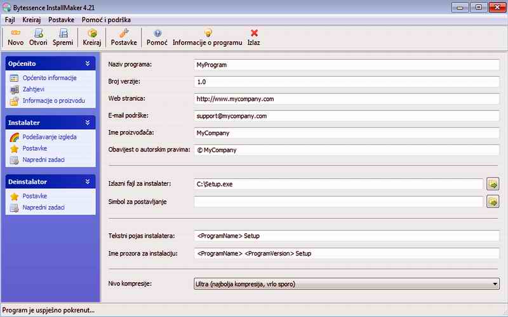Collapse the Instalater sidebar section

pyautogui.click(x=88, y=122)
